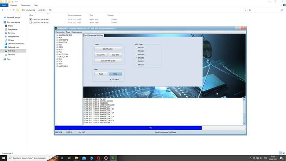Screen dimensions: 286x161
Task: Click the Read DTC button
Action: [x=101, y=55]
